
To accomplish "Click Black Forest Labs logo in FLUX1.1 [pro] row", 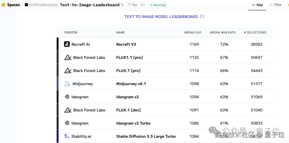I will pyautogui.click(x=68, y=58).
